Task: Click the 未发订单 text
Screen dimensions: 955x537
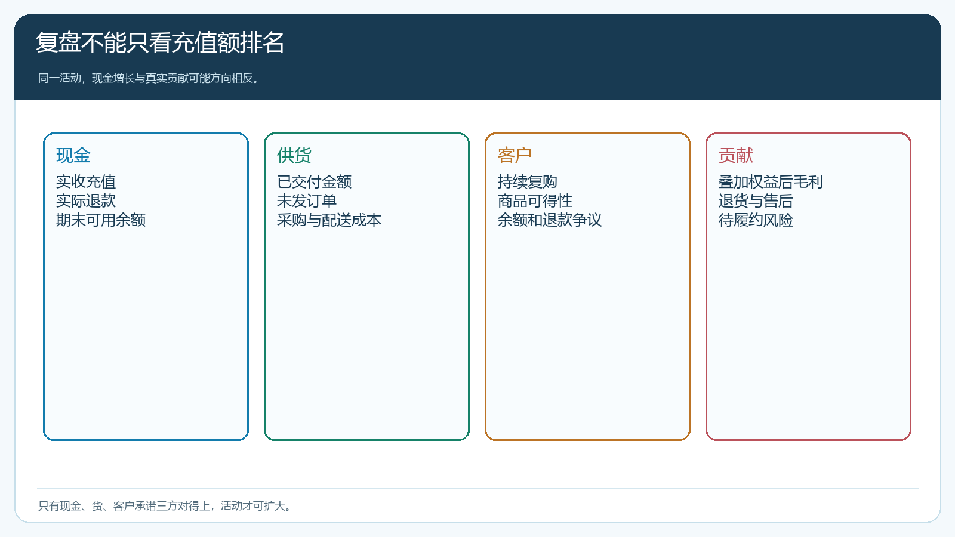Action: pyautogui.click(x=307, y=200)
